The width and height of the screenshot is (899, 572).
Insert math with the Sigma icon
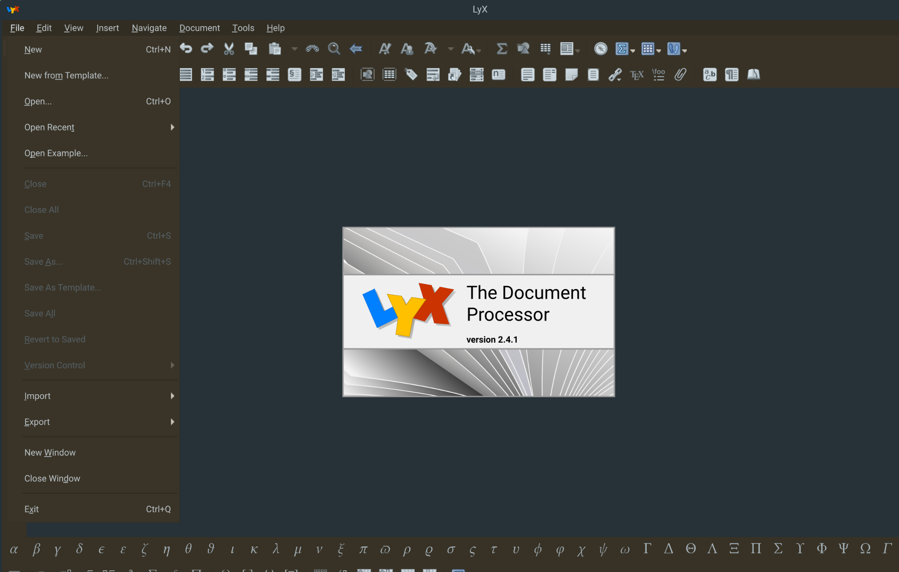pos(502,49)
